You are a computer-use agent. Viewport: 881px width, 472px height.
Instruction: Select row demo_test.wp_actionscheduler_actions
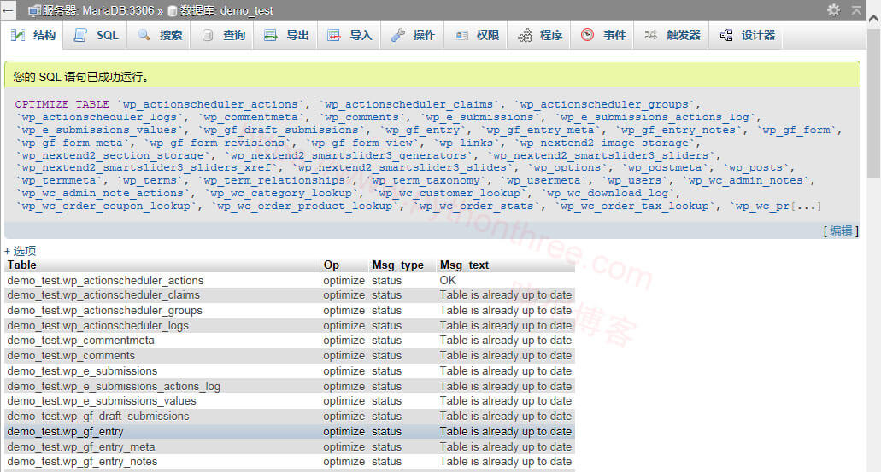point(290,280)
